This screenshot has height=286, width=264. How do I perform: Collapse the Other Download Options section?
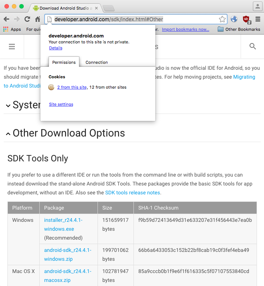tap(8, 134)
